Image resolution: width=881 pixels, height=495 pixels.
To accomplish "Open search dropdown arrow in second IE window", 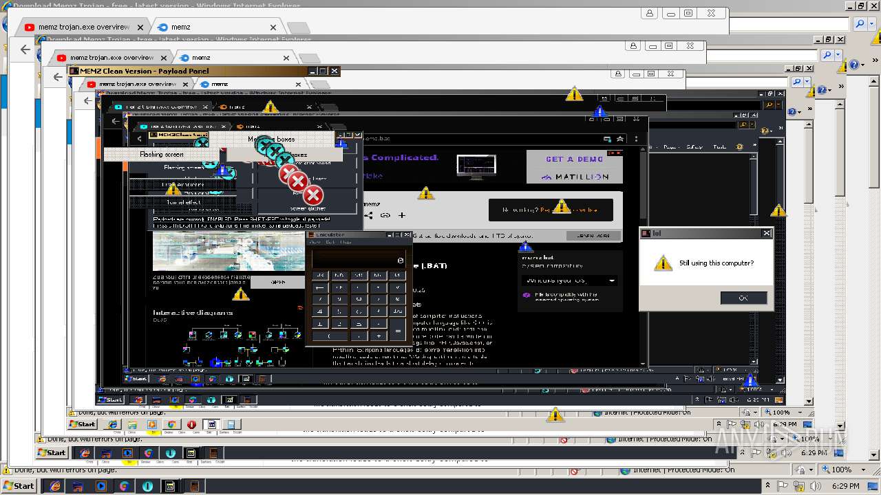I will [x=838, y=55].
